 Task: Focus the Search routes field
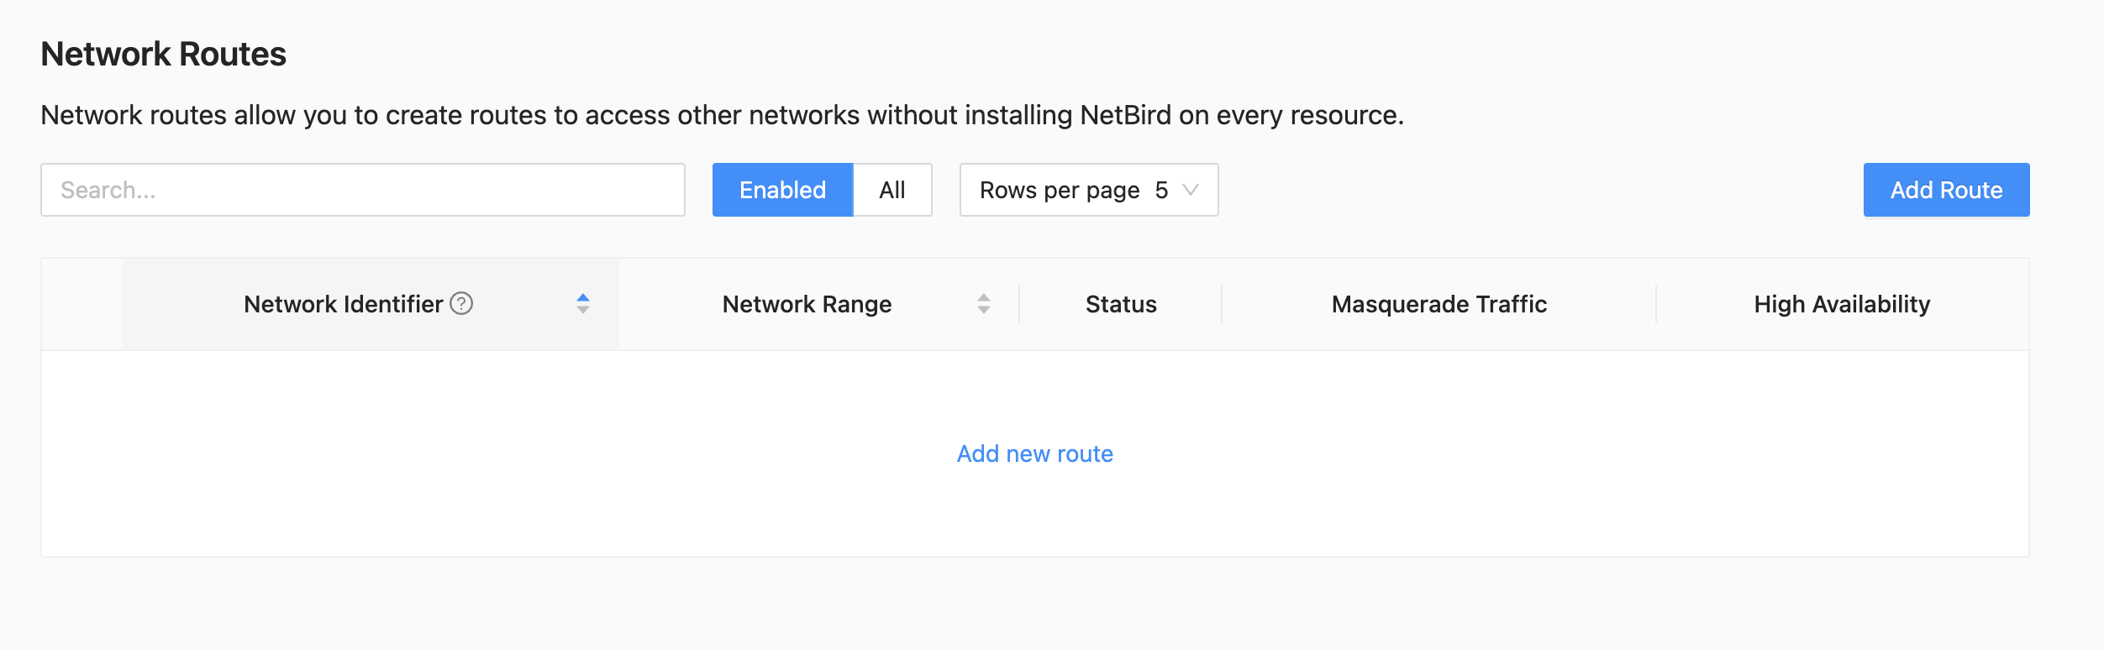pos(362,190)
